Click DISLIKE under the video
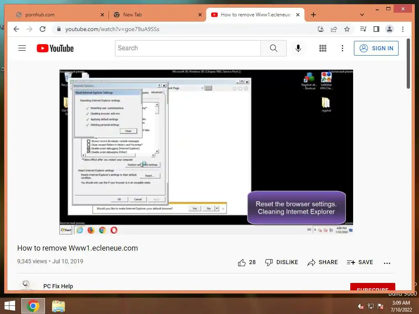 [282, 262]
